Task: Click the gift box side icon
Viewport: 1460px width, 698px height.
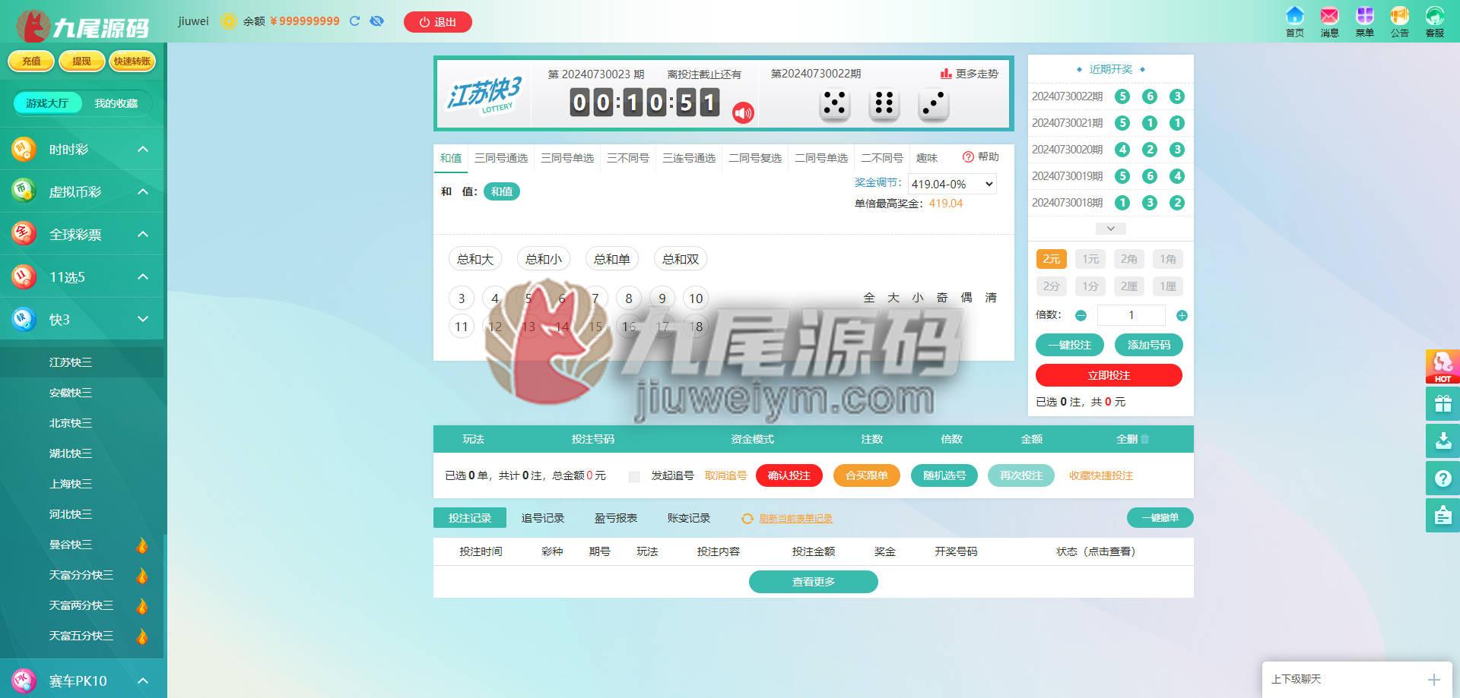Action: pyautogui.click(x=1443, y=404)
